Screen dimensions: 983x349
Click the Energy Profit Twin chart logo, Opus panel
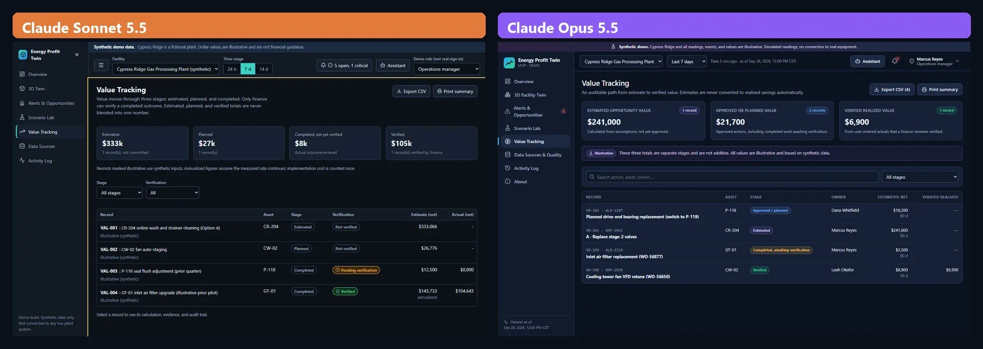click(x=509, y=63)
